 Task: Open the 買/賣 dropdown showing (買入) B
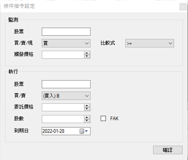66,96
